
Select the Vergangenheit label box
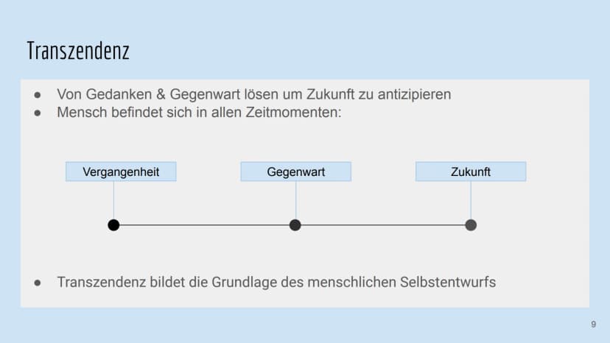[x=121, y=171]
